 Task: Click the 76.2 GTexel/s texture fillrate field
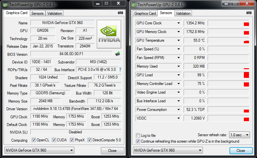tap(104, 85)
